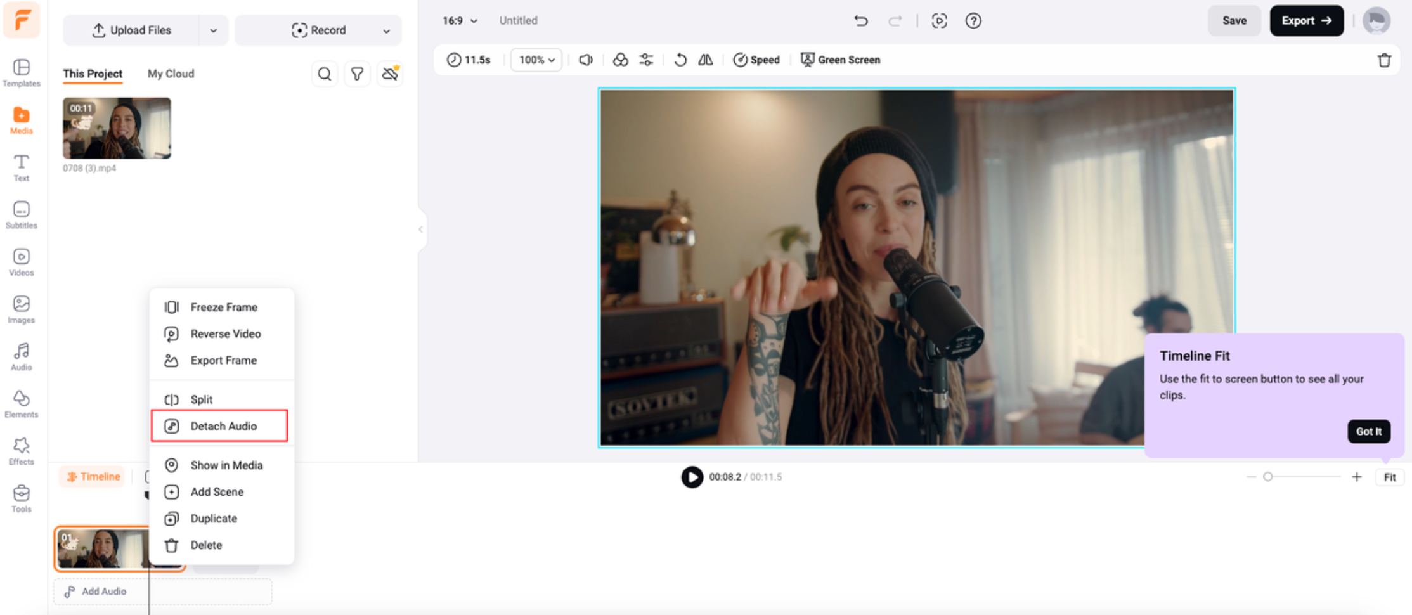This screenshot has width=1412, height=615.
Task: Click the timeline zoom slider handle
Action: click(x=1267, y=477)
